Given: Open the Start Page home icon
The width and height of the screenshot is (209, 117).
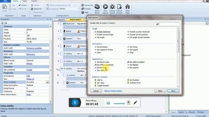Looking at the screenshot, I should coord(127,6).
